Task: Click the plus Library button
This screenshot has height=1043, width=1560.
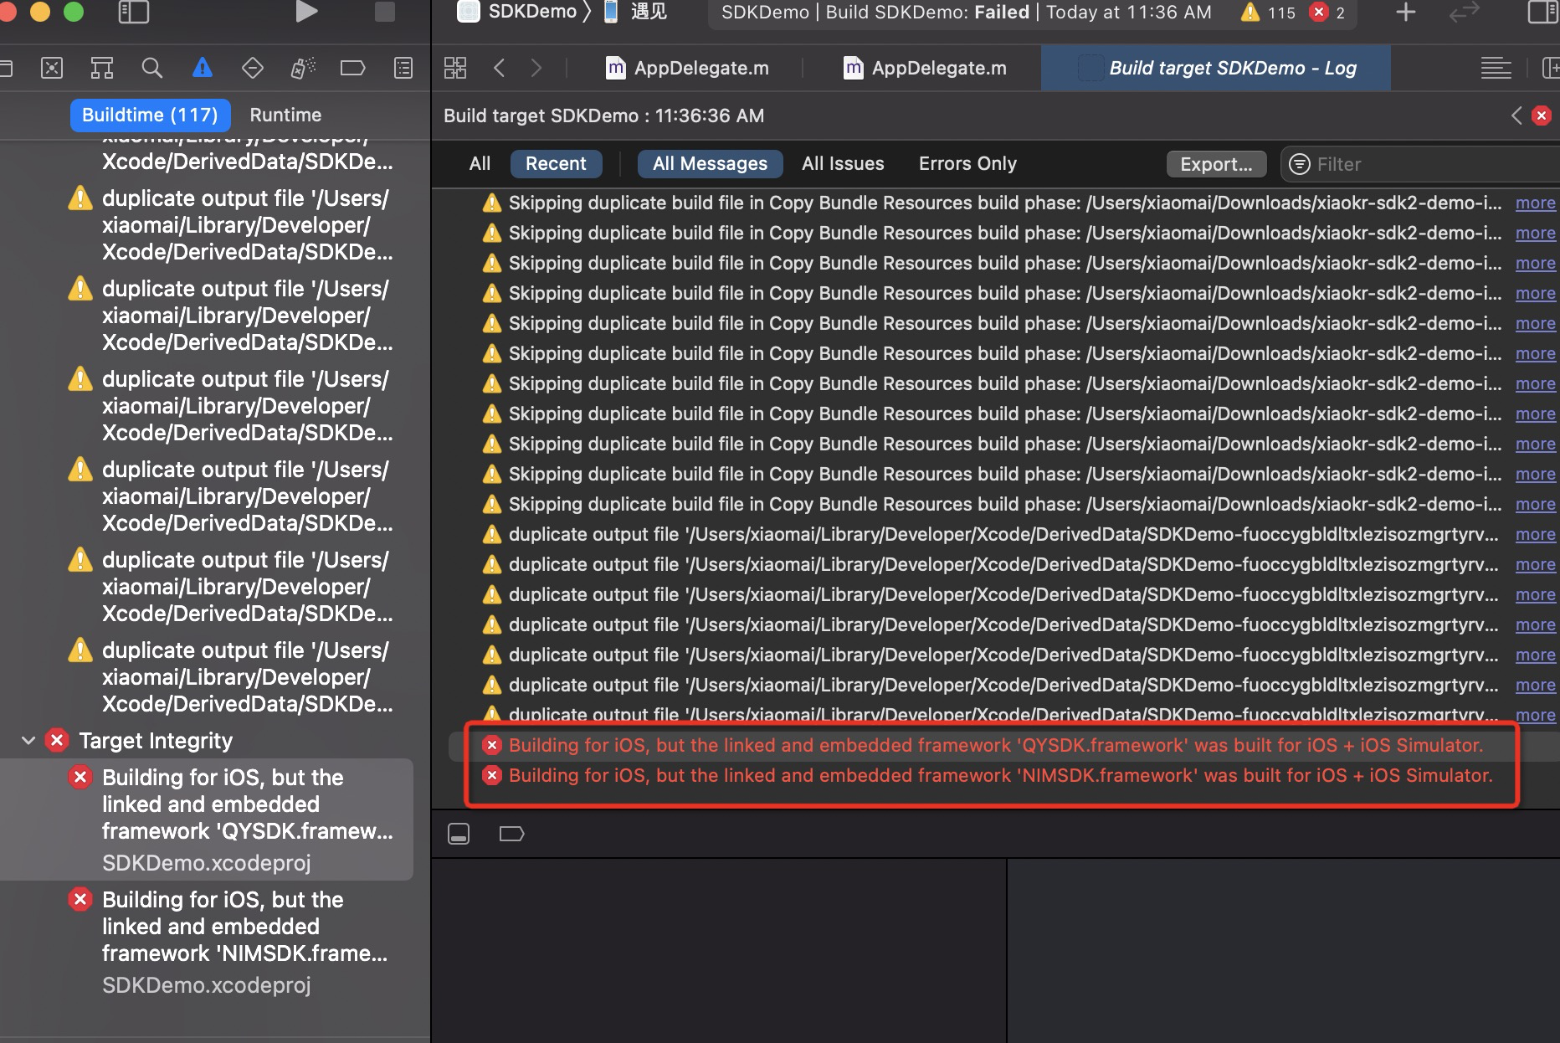Action: [1406, 12]
